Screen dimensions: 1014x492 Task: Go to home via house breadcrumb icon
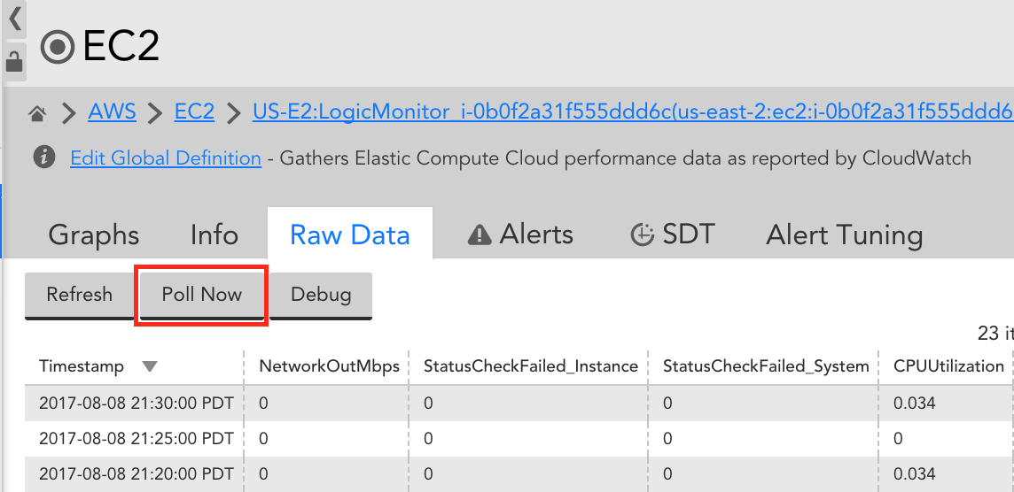tap(37, 114)
